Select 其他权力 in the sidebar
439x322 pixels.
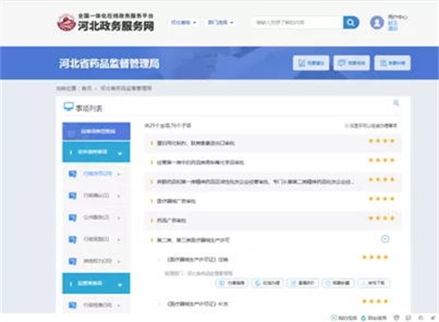pyautogui.click(x=97, y=261)
